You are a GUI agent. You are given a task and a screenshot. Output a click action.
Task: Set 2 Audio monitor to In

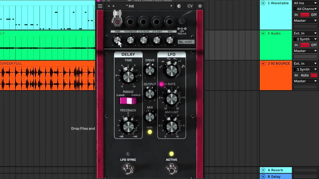(296, 45)
